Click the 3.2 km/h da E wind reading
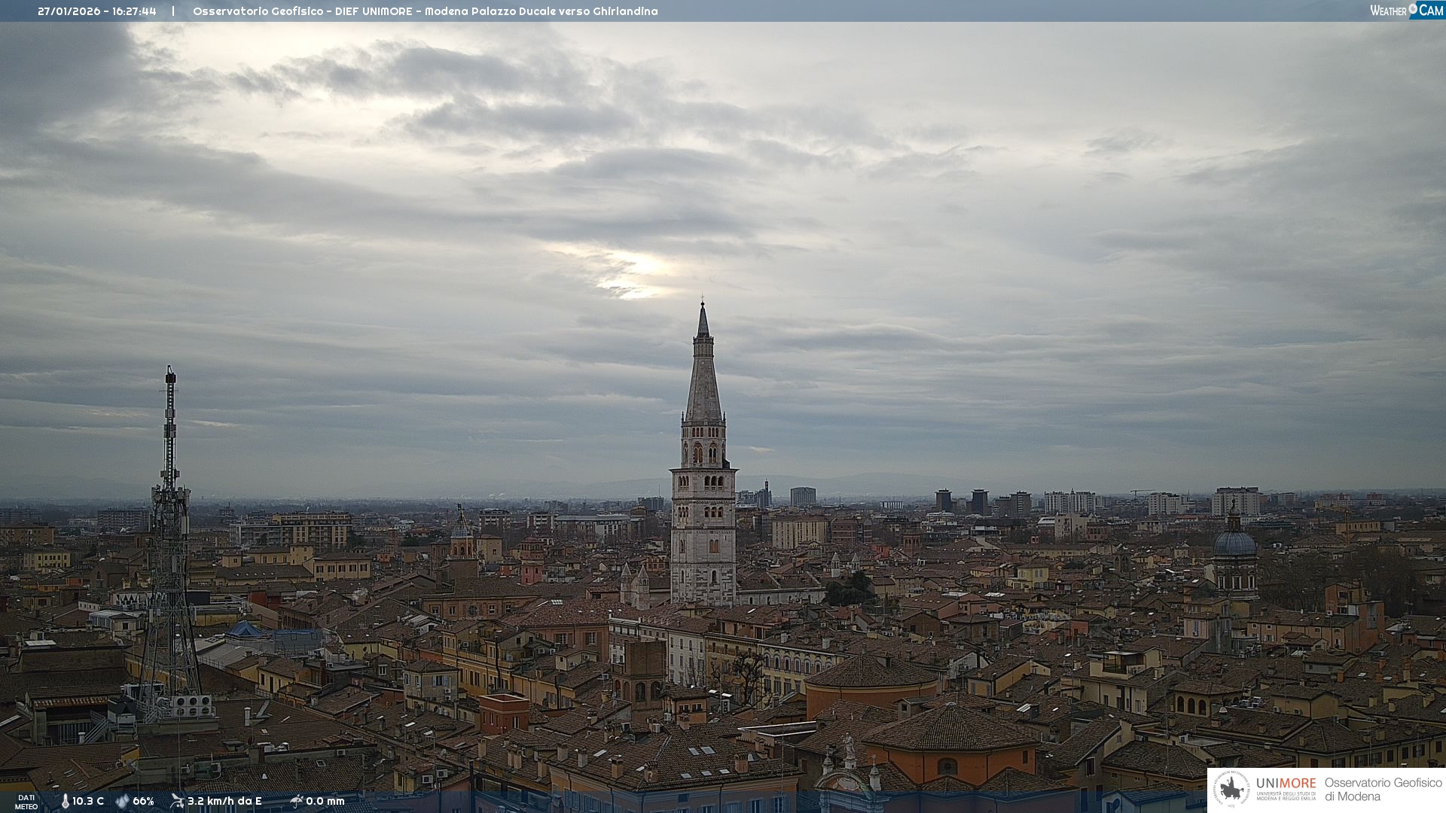The height and width of the screenshot is (813, 1446). point(224,801)
